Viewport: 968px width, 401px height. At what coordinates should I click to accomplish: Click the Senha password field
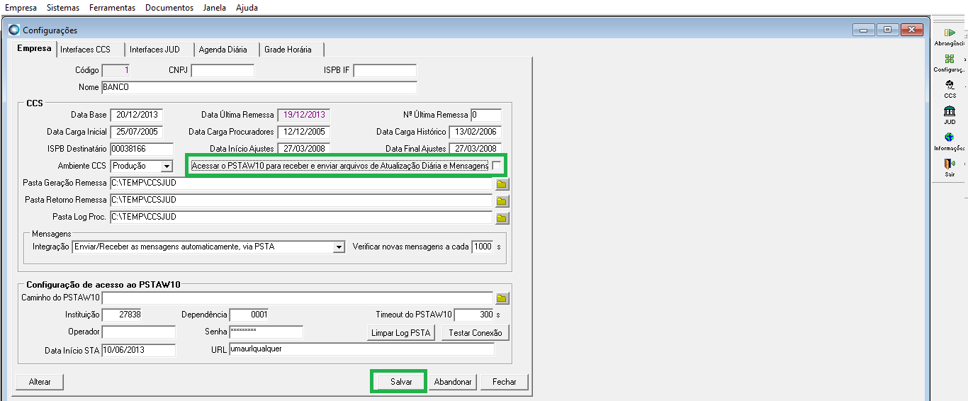[266, 332]
